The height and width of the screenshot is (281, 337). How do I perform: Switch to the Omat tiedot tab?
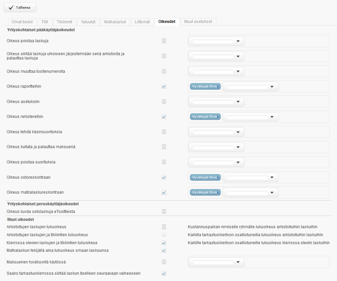click(22, 22)
